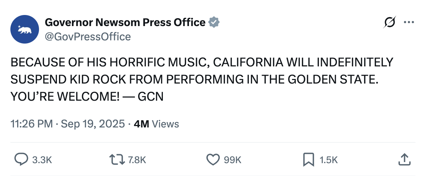Click the reply speech bubble icon
The image size is (423, 176).
[x=21, y=159]
